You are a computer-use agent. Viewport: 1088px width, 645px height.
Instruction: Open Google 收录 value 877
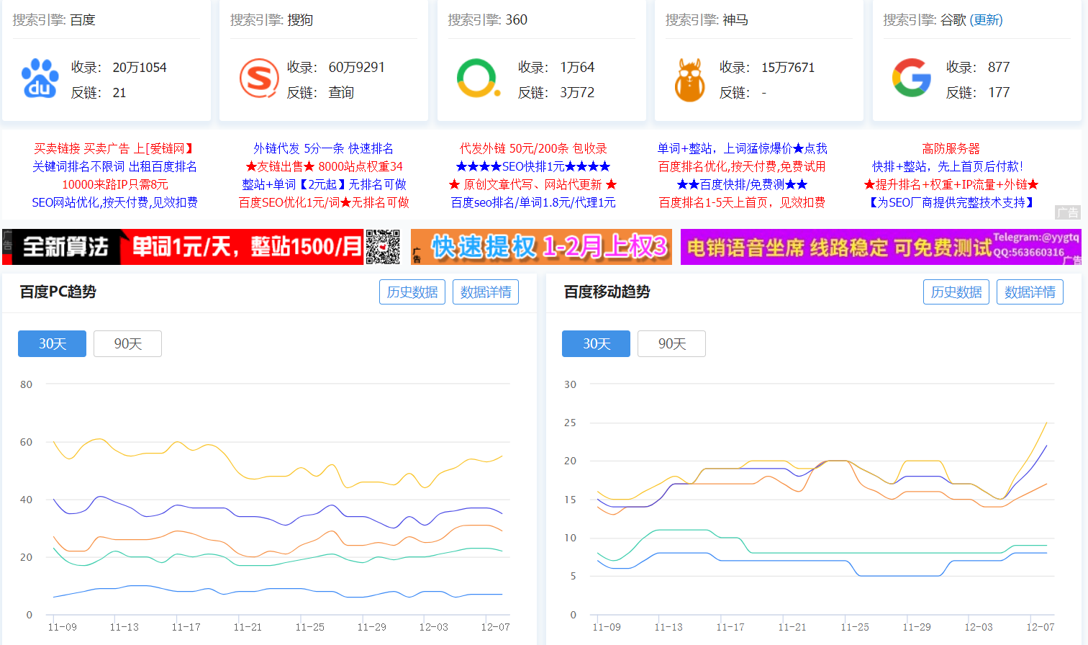point(999,68)
